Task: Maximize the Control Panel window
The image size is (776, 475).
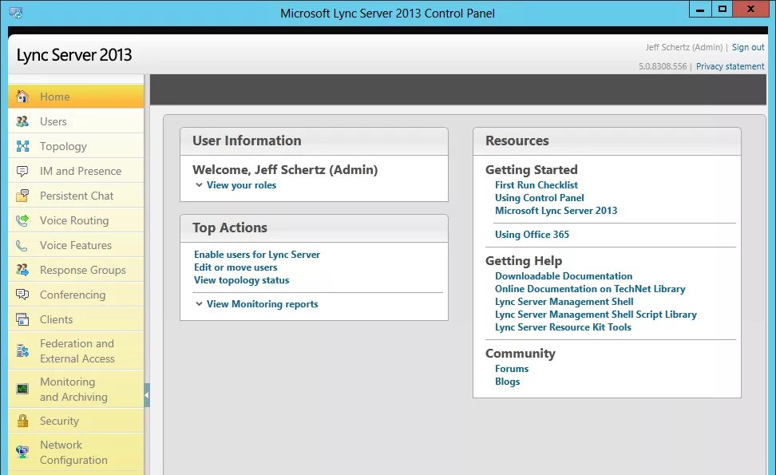Action: [x=722, y=10]
